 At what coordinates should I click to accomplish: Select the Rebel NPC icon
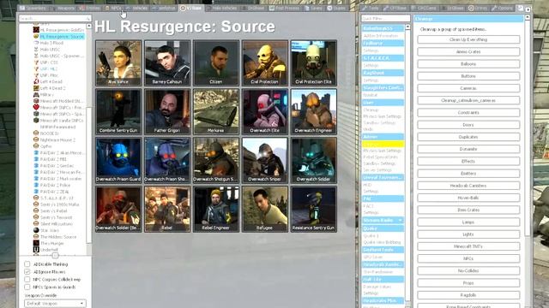tap(167, 209)
